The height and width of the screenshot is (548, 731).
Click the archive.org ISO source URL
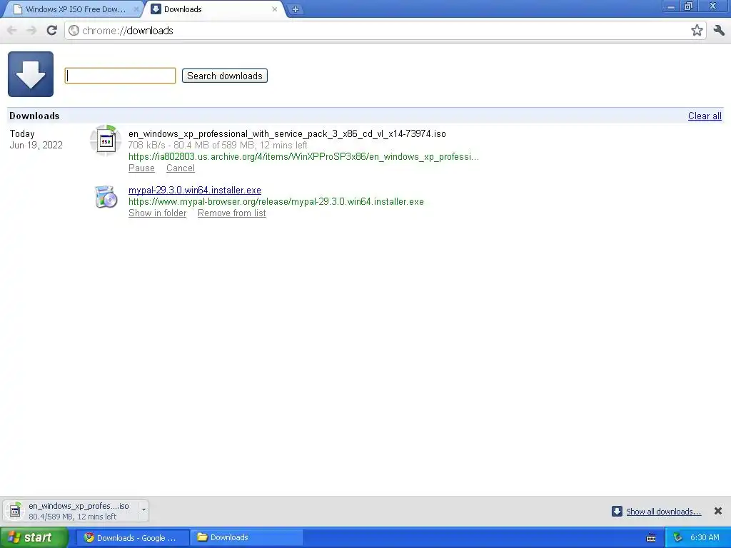pyautogui.click(x=303, y=156)
